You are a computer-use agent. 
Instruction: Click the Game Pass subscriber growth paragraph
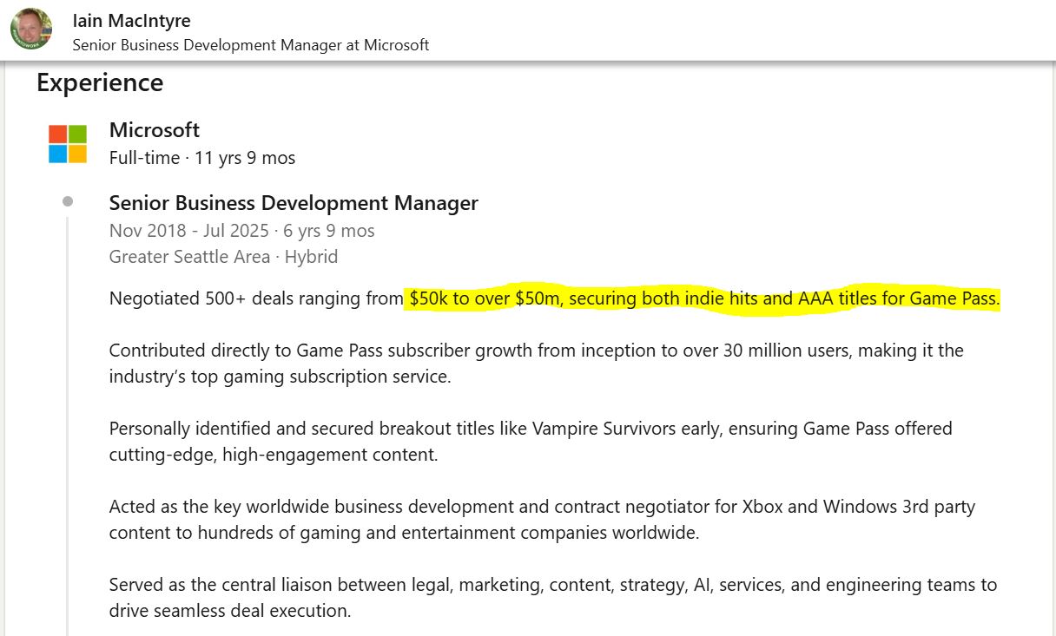pos(537,364)
